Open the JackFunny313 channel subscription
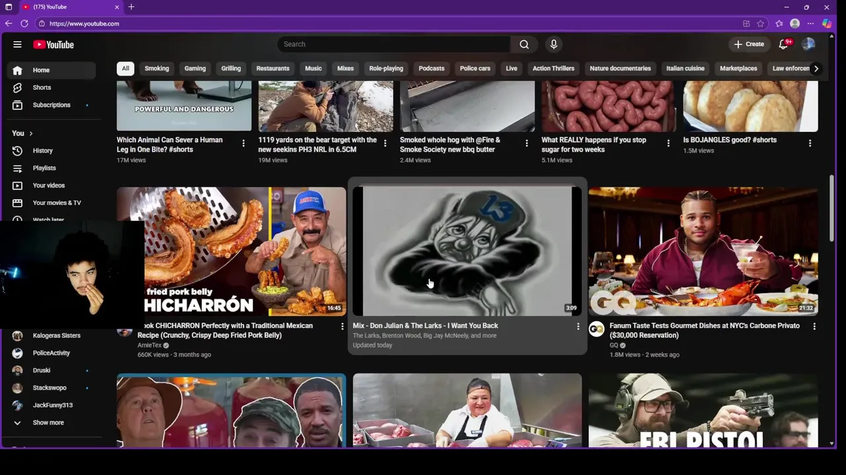This screenshot has height=475, width=846. point(52,405)
